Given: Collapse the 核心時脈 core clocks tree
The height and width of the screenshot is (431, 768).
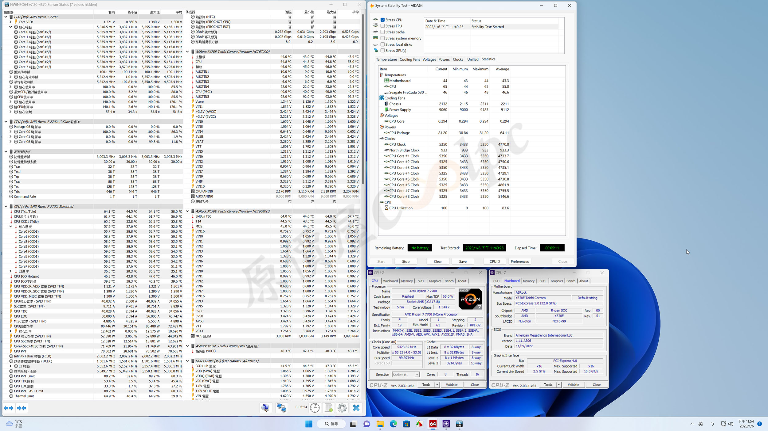Looking at the screenshot, I should [10, 27].
